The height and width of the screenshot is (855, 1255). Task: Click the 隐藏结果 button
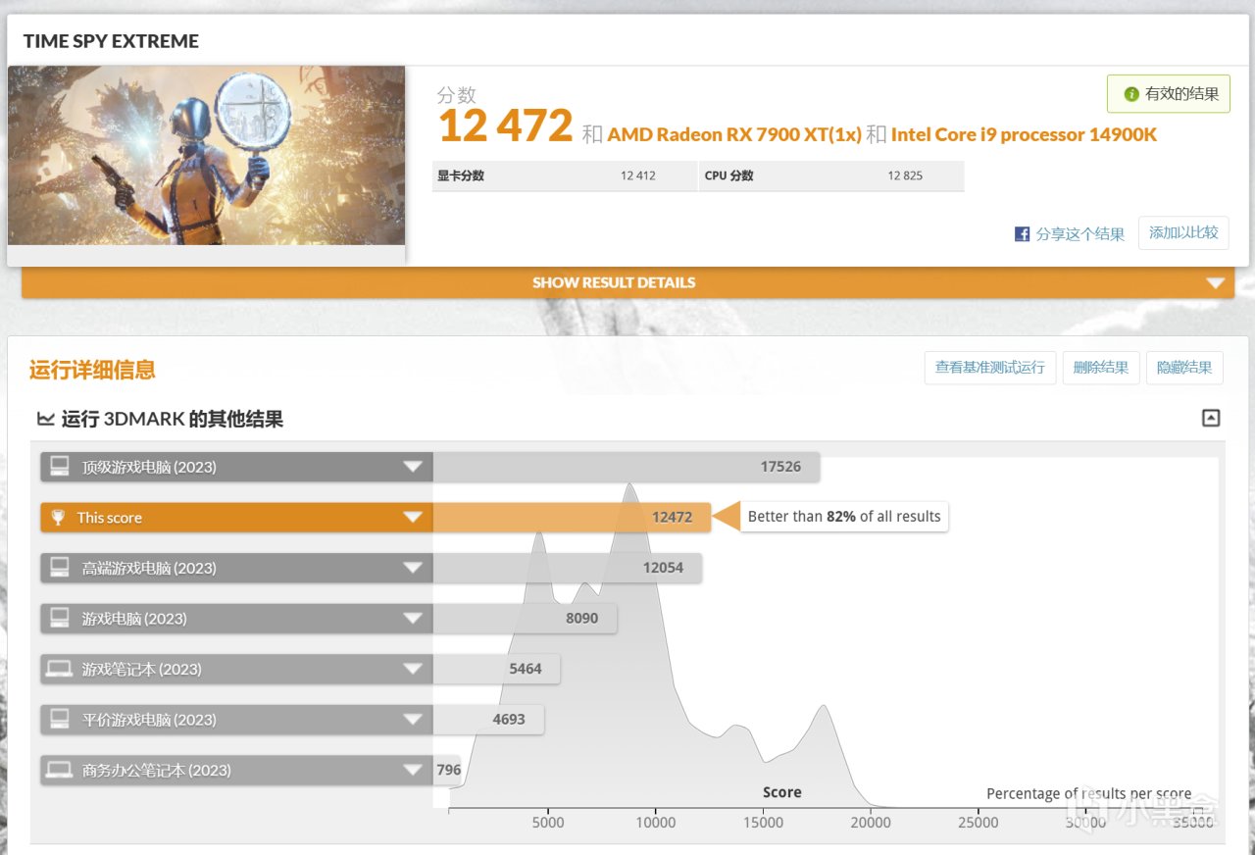pyautogui.click(x=1184, y=368)
